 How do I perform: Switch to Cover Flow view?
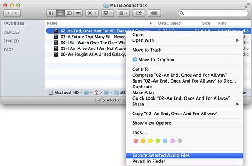(x=78, y=13)
